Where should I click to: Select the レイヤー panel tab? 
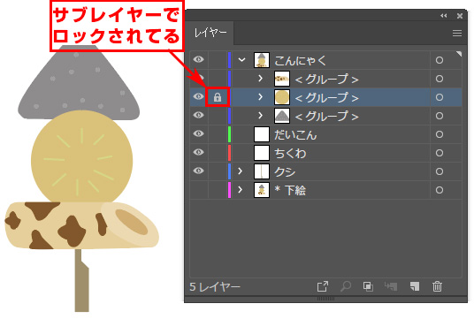[210, 33]
